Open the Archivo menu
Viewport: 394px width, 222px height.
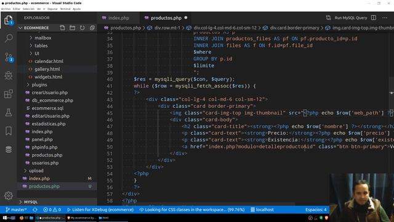pyautogui.click(x=6, y=9)
